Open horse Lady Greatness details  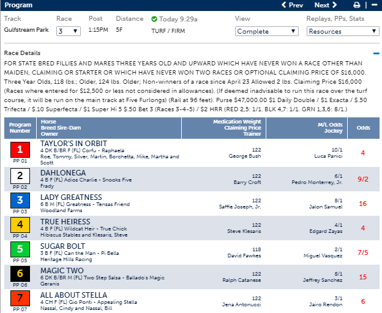pyautogui.click(x=71, y=197)
